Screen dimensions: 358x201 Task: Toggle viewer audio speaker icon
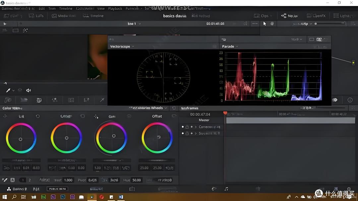point(29,90)
